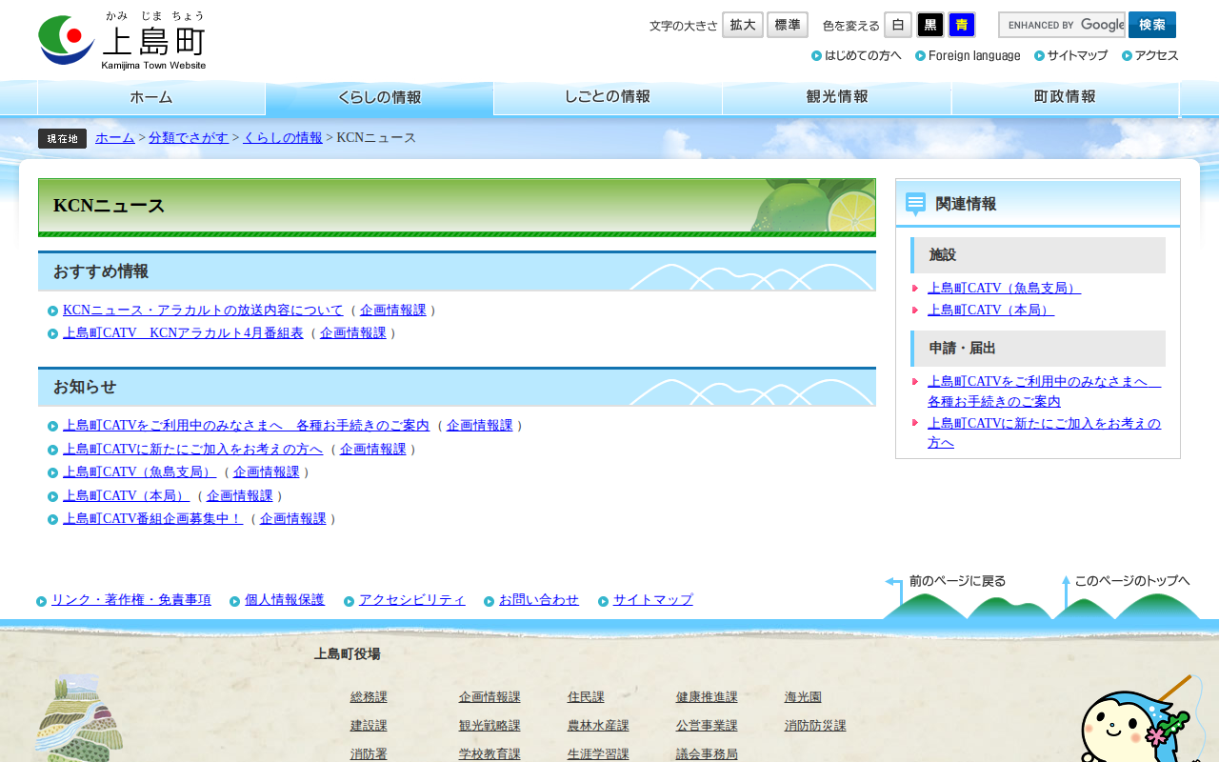Open 個人情報保護 footer link
1219x762 pixels.
point(285,600)
